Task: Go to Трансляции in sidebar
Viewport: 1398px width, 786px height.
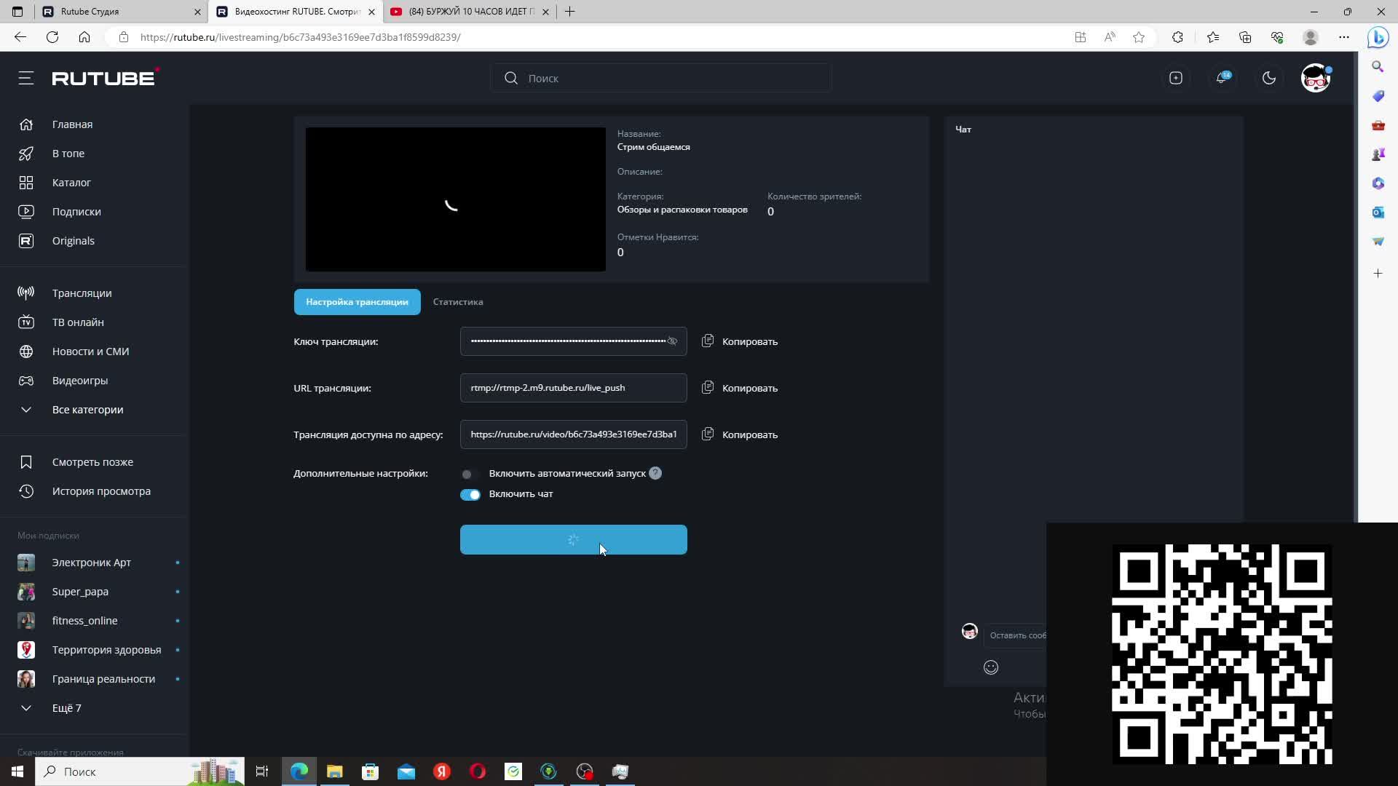Action: coord(82,293)
